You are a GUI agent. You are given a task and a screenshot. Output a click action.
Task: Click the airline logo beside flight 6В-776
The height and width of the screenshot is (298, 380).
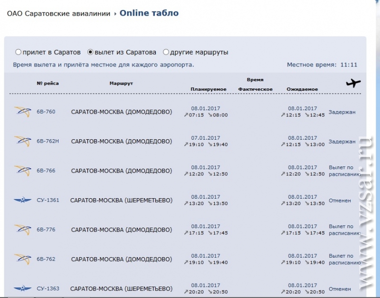(x=22, y=230)
